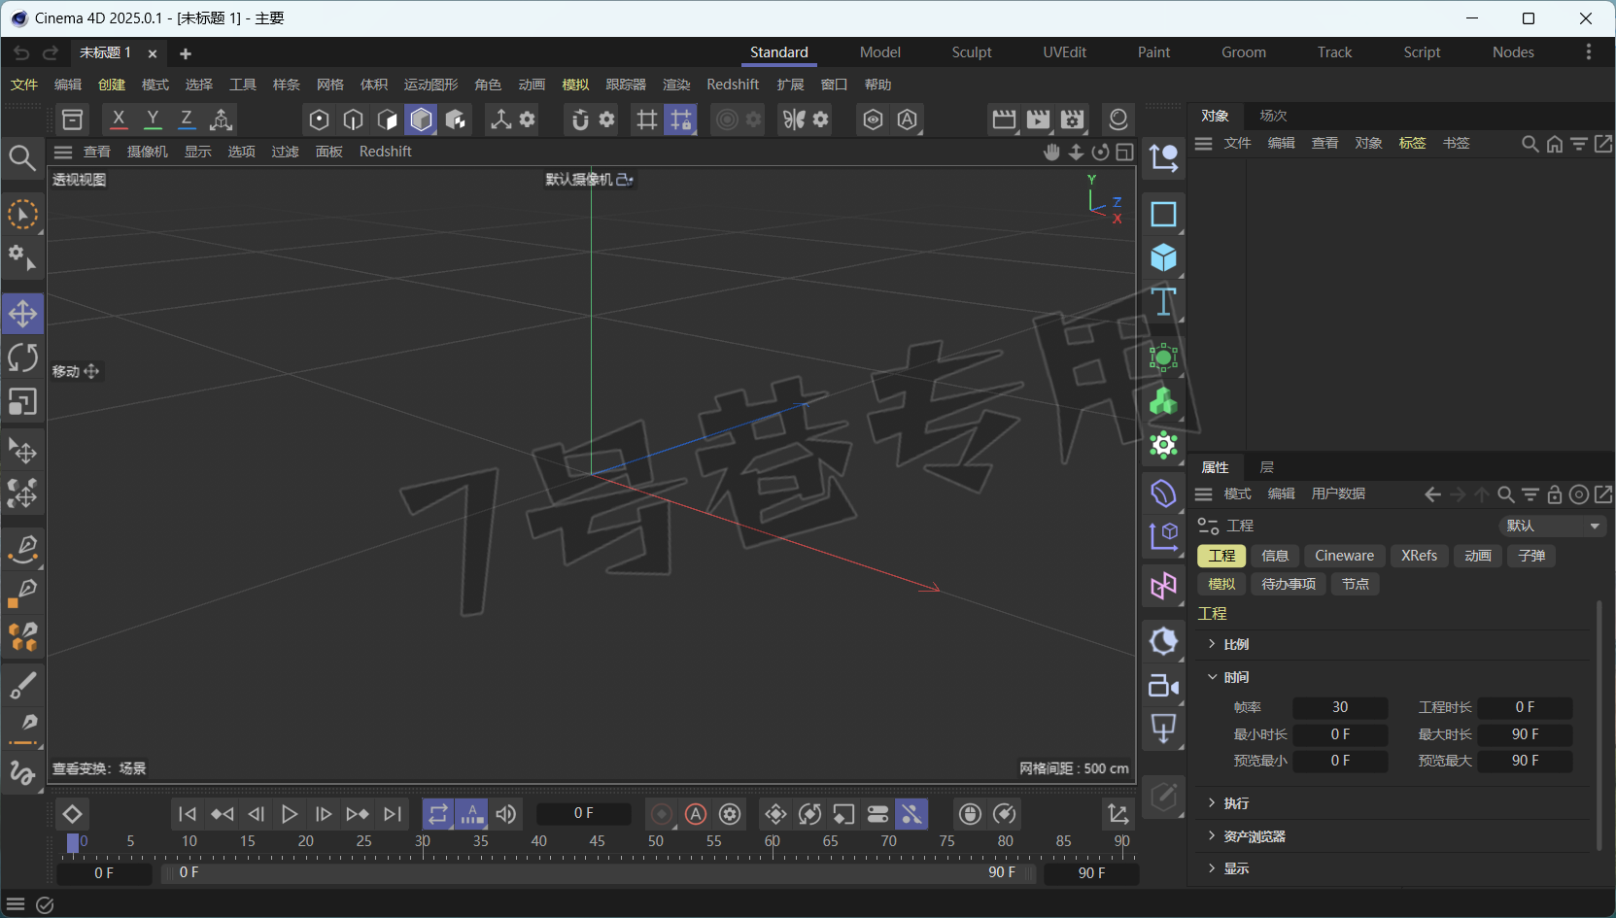Toggle Z axis lock
Screen dimensions: 1616x918
187,119
